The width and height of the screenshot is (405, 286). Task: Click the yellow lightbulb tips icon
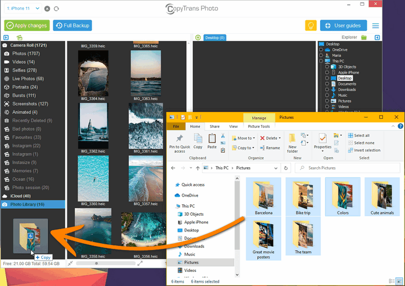coord(310,25)
